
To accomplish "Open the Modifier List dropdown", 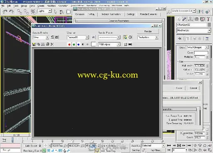I will 209,30.
